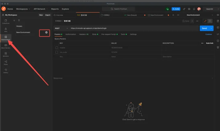Open the Reports menu item
The width and height of the screenshot is (220, 131).
coord(55,9)
